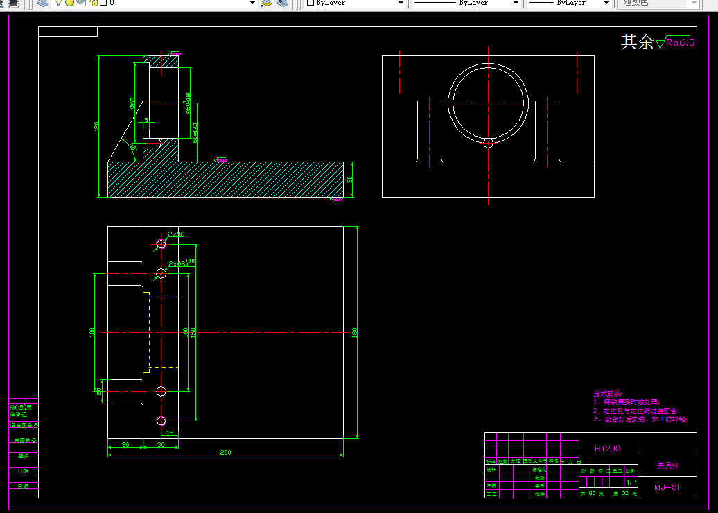This screenshot has width=718, height=513.
Task: Select the 120 height dimension
Action: [x=96, y=126]
